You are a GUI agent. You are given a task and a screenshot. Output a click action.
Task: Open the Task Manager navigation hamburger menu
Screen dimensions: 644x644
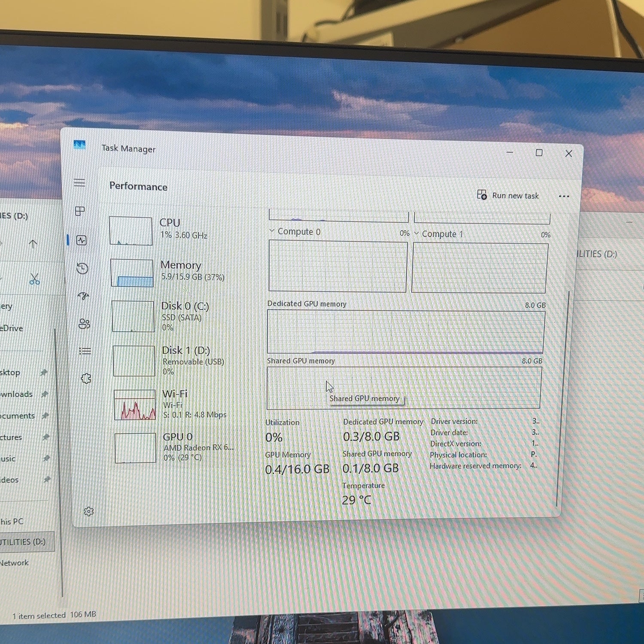79,183
